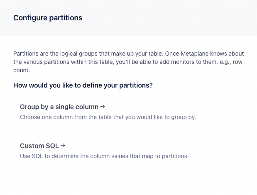Click the gray header bar of the dialog
The height and width of the screenshot is (195, 257).
click(x=166, y=18)
